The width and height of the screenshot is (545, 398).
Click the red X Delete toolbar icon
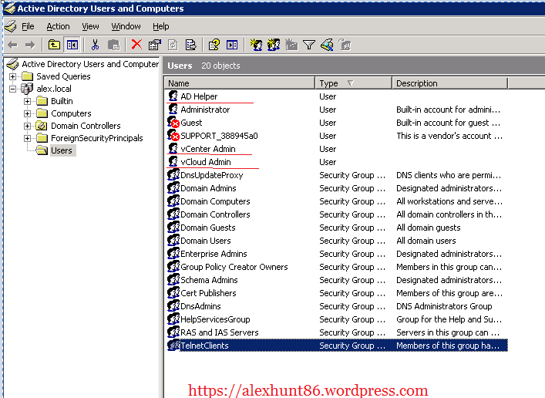pos(136,45)
